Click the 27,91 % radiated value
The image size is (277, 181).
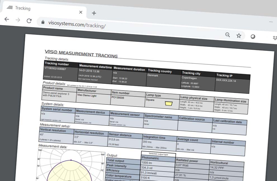click(x=180, y=175)
